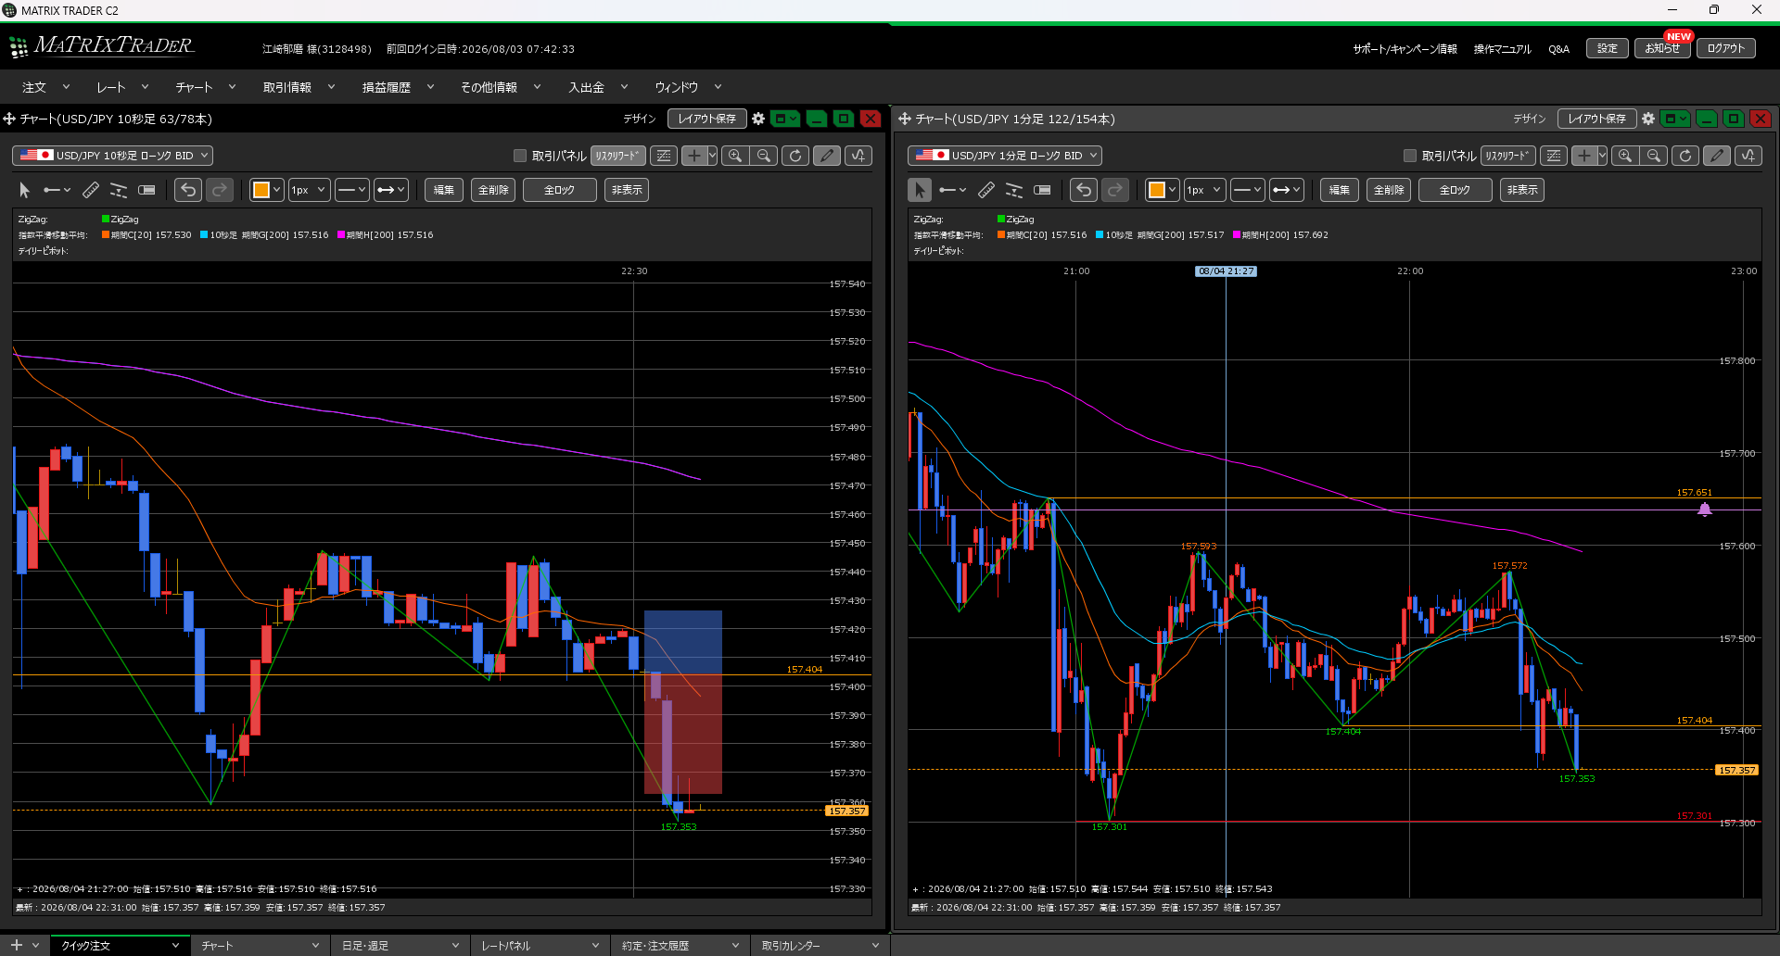Expand crosshair options arrow in 10秒足 chart

[x=712, y=156]
